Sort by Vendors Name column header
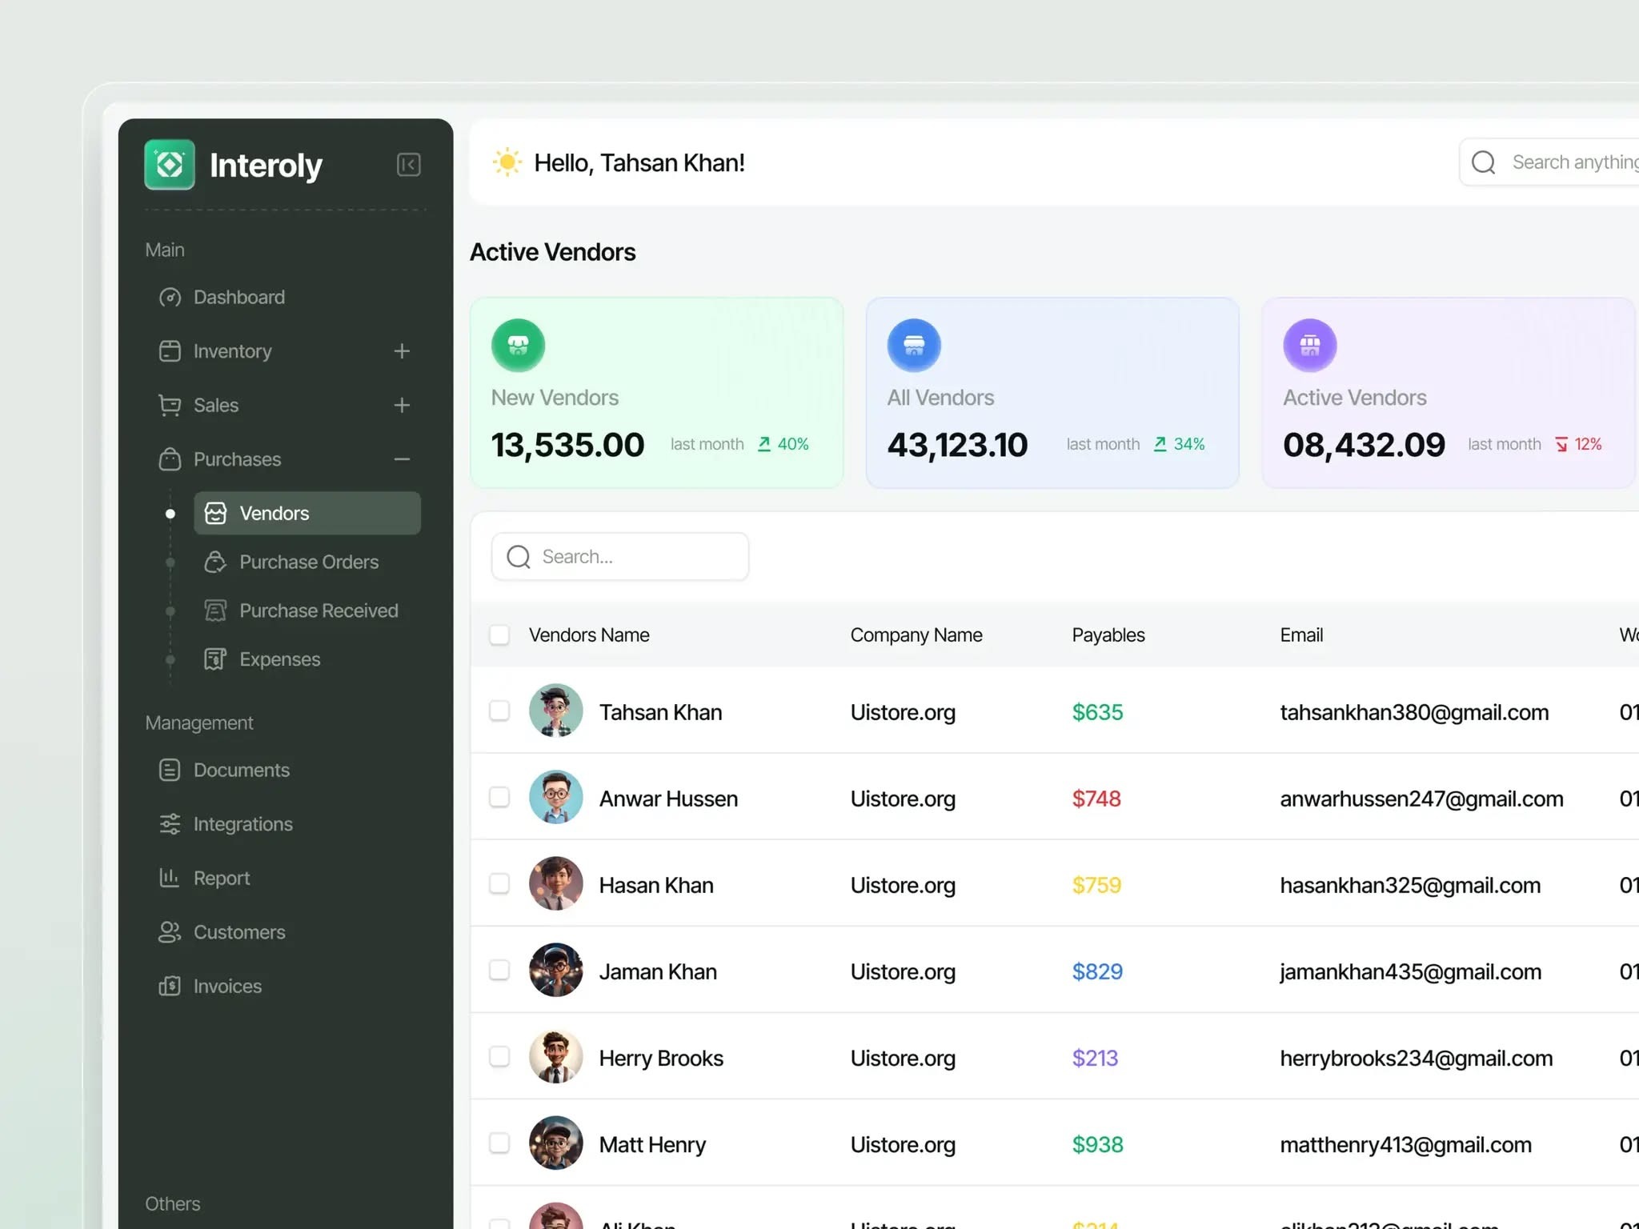Screen dimensions: 1639x1229 [x=589, y=635]
